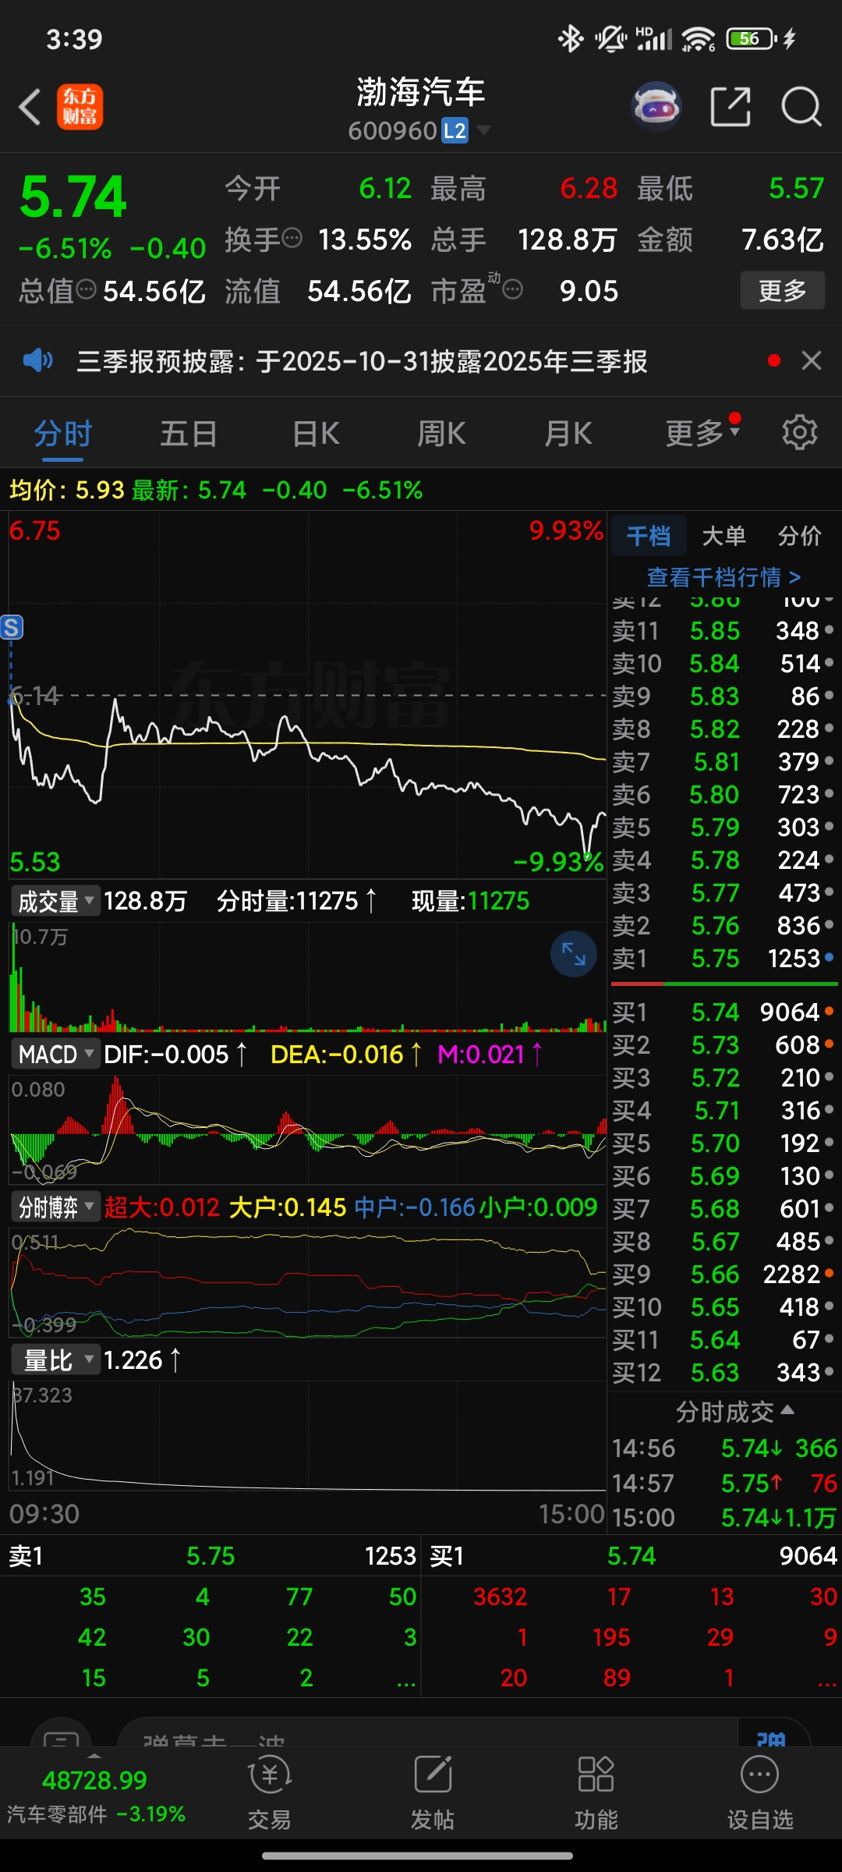Screen dimensions: 842x1872
Task: Open the 三季报预披露 announcement text
Action: coord(362,361)
